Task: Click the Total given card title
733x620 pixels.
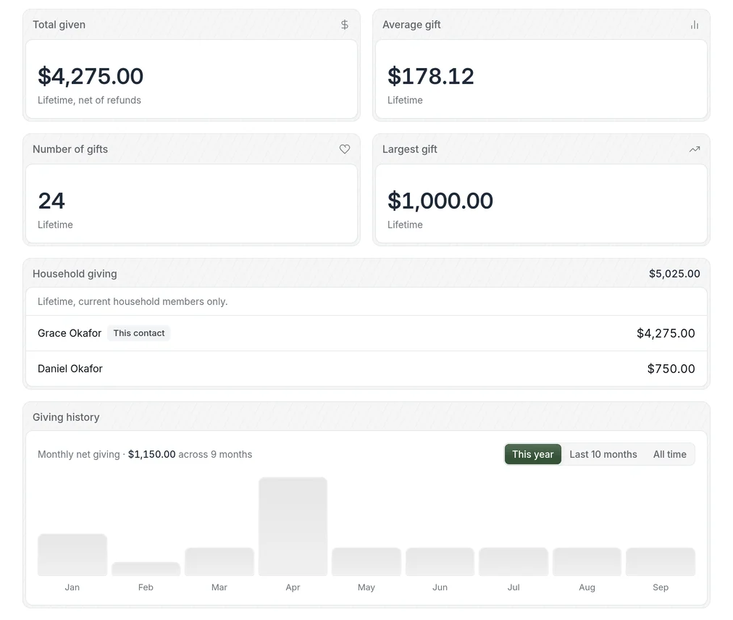Action: [59, 25]
